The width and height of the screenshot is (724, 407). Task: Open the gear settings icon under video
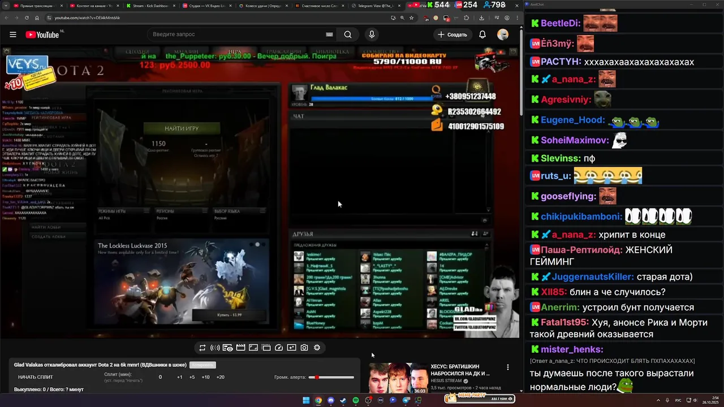coord(317,348)
